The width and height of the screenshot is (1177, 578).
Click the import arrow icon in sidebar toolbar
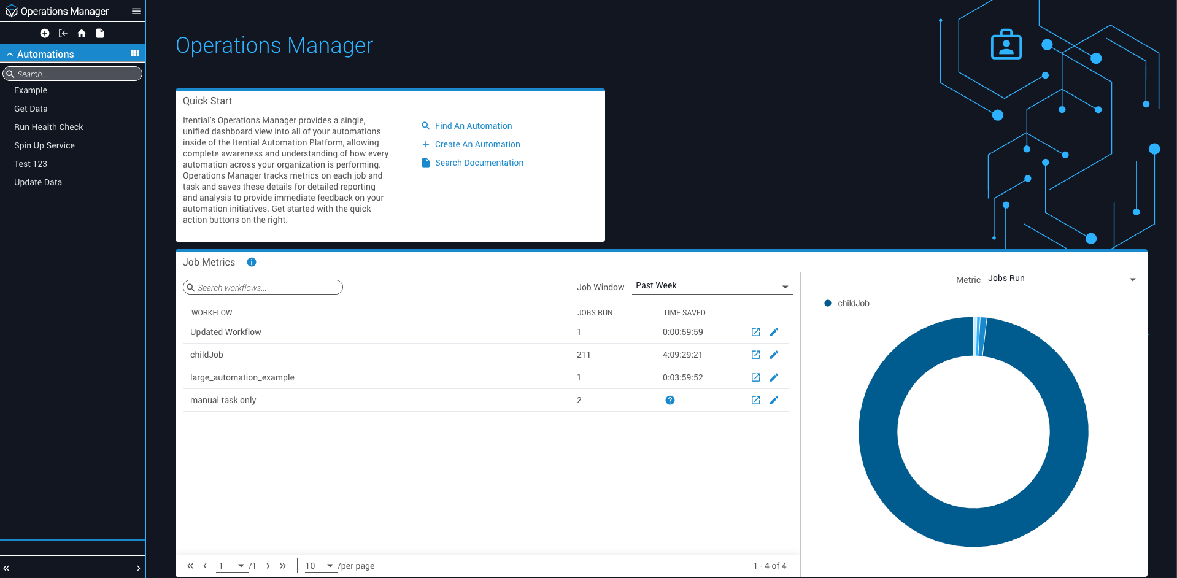coord(63,33)
